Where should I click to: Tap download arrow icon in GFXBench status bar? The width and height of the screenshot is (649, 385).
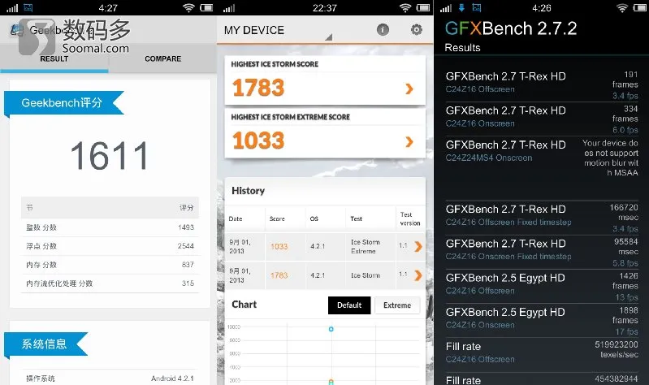point(461,7)
